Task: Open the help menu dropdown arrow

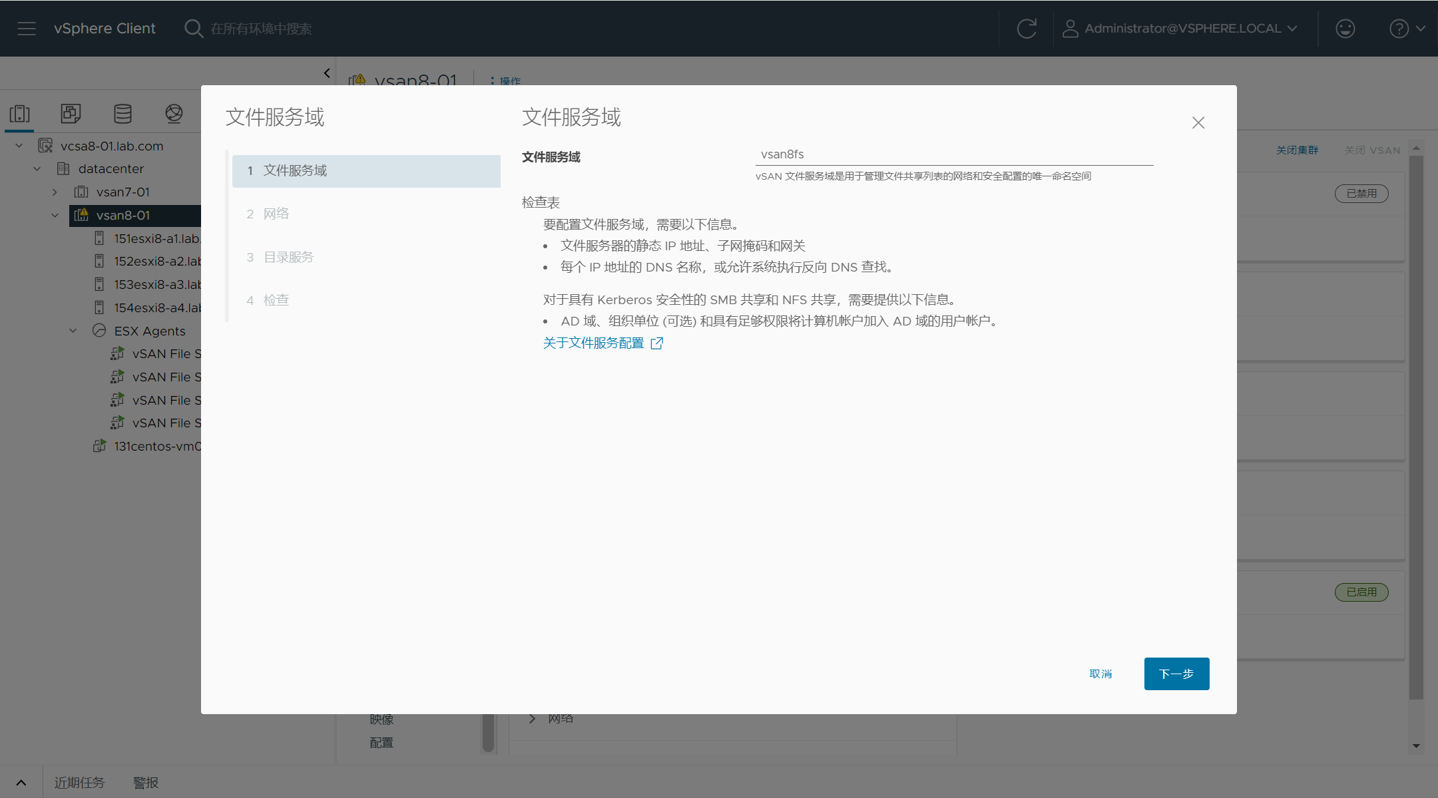Action: click(x=1420, y=29)
